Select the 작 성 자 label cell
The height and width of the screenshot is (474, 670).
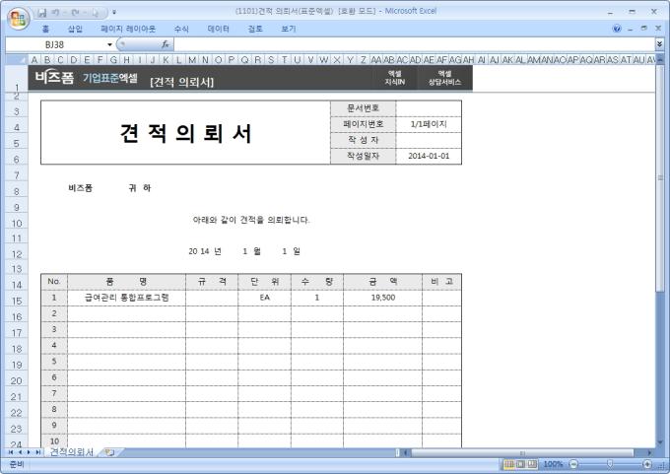click(x=364, y=140)
